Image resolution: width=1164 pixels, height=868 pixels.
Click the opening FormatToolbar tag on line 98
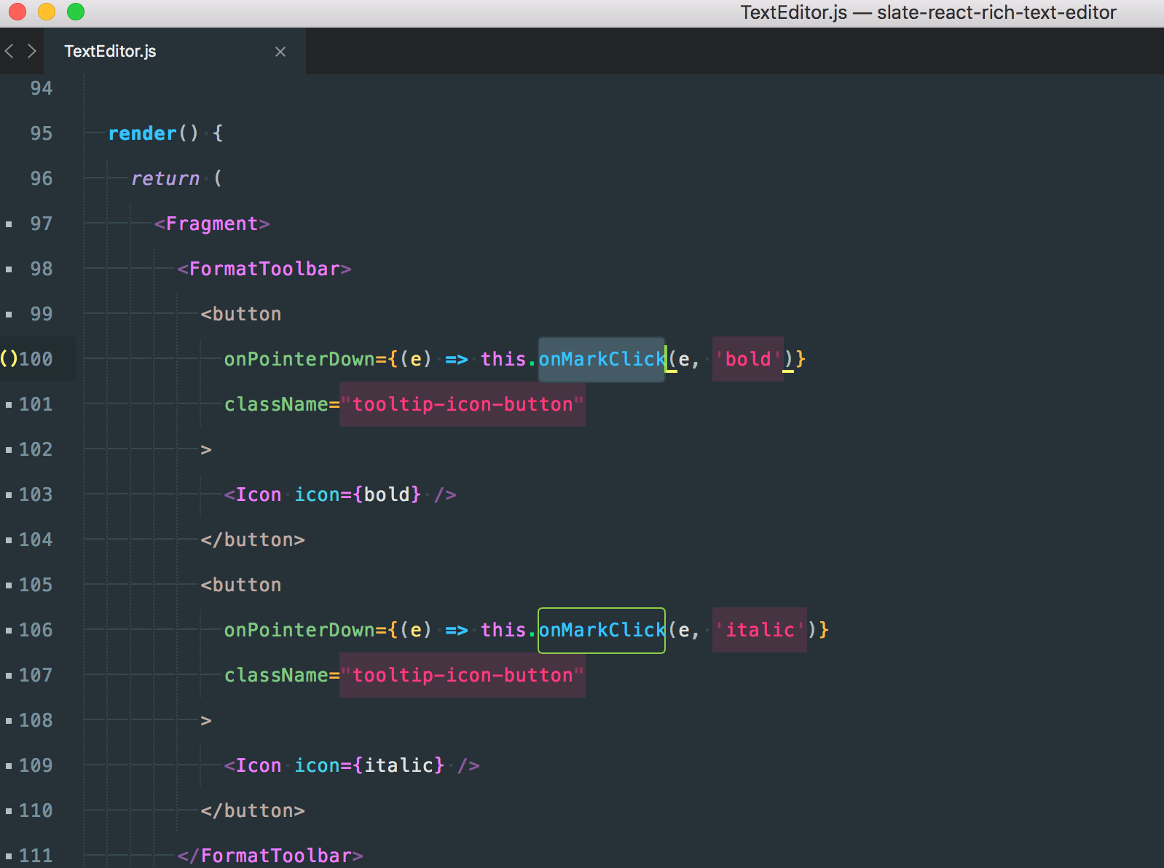click(264, 269)
